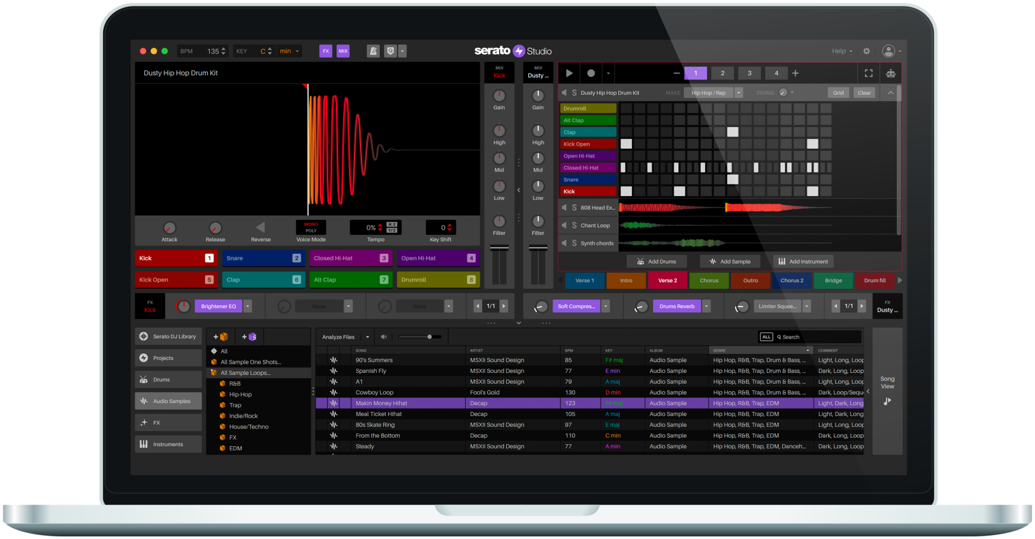Click the speaker preview icon in library
Image resolution: width=1035 pixels, height=539 pixels.
click(384, 337)
